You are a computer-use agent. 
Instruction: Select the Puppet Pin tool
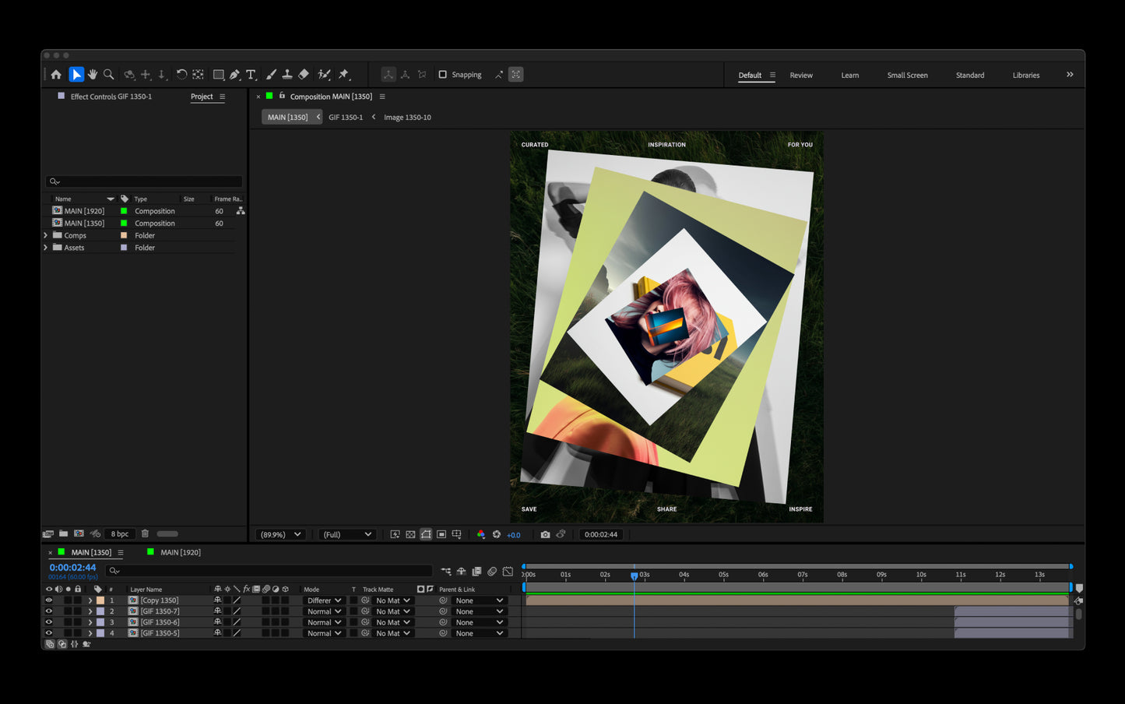pyautogui.click(x=343, y=75)
